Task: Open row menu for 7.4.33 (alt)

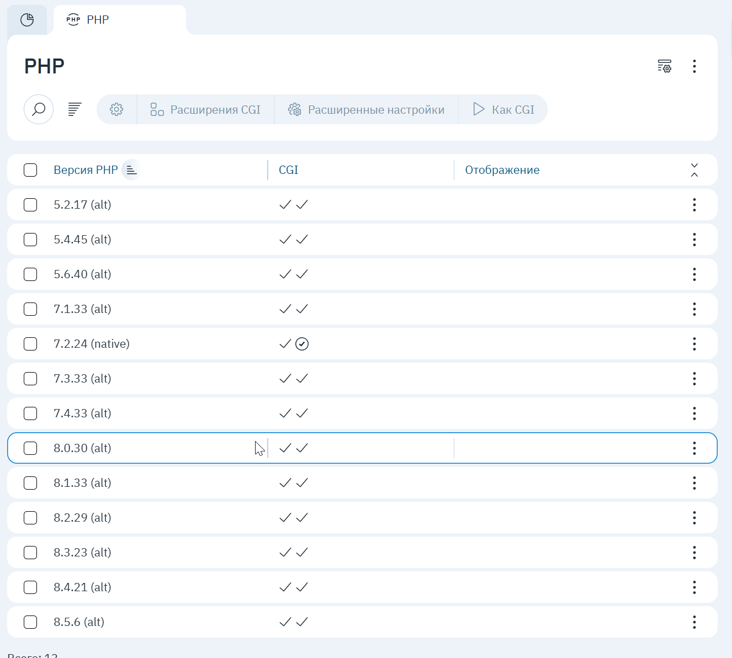Action: (x=694, y=413)
